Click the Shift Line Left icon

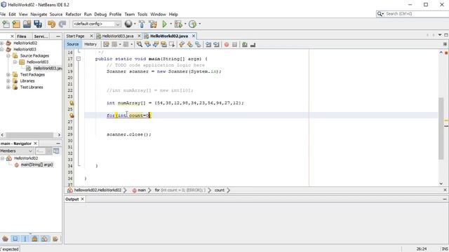pyautogui.click(x=208, y=44)
